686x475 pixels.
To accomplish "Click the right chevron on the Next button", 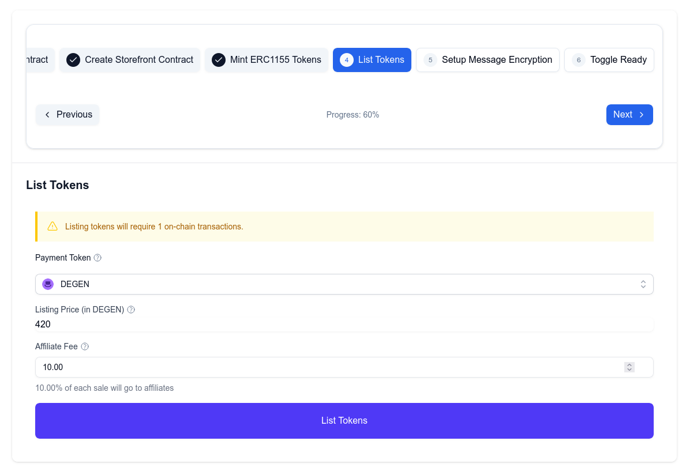I will pos(640,114).
